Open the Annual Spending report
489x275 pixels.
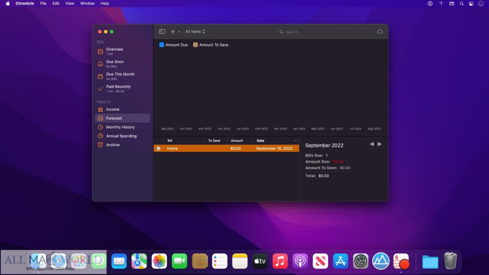coord(123,136)
